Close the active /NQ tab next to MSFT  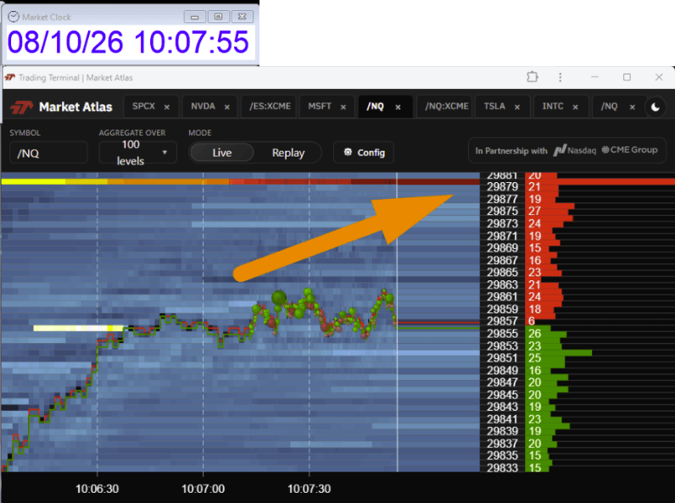(398, 107)
